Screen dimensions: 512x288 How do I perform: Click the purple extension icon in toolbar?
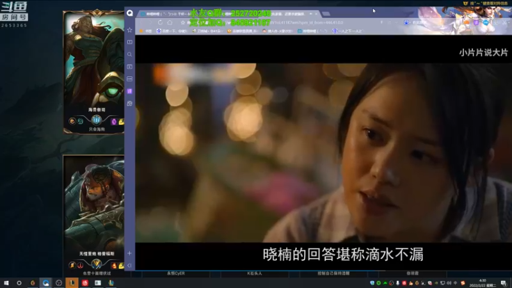(x=476, y=22)
